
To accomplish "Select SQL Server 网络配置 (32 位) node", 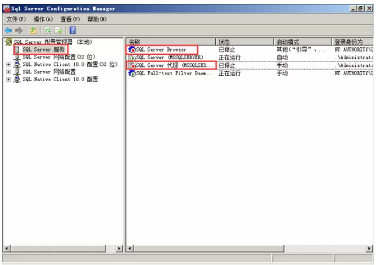I will click(59, 57).
